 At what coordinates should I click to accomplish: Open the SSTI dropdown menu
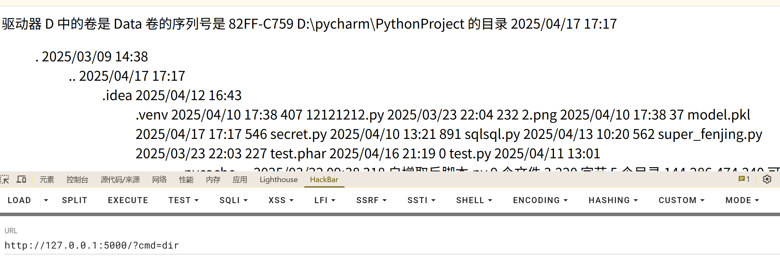(x=421, y=200)
